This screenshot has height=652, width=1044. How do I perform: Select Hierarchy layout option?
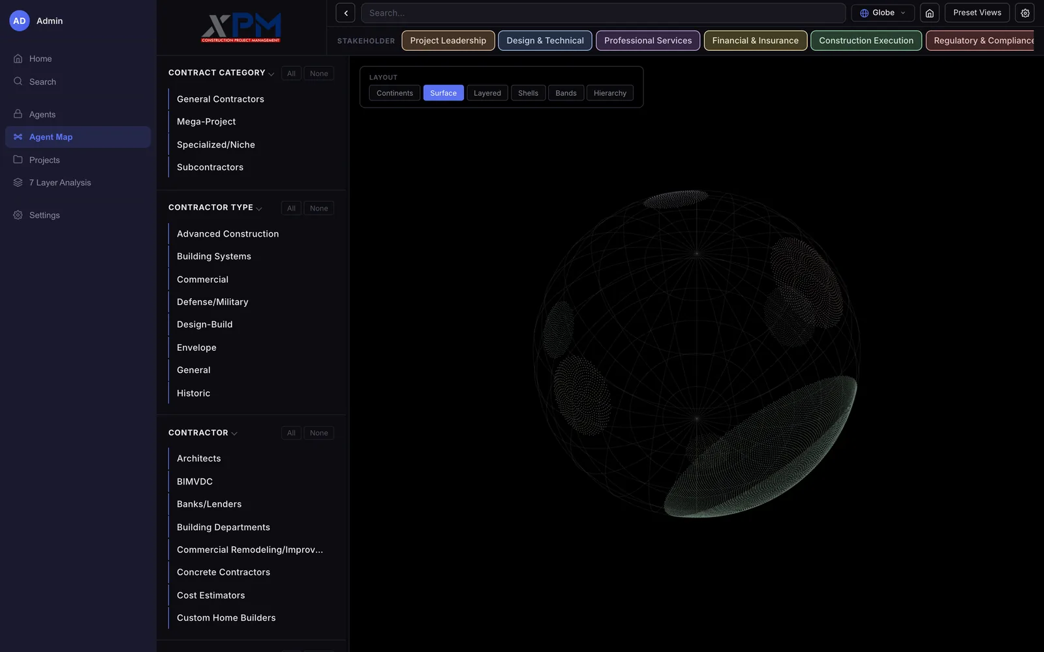[610, 93]
